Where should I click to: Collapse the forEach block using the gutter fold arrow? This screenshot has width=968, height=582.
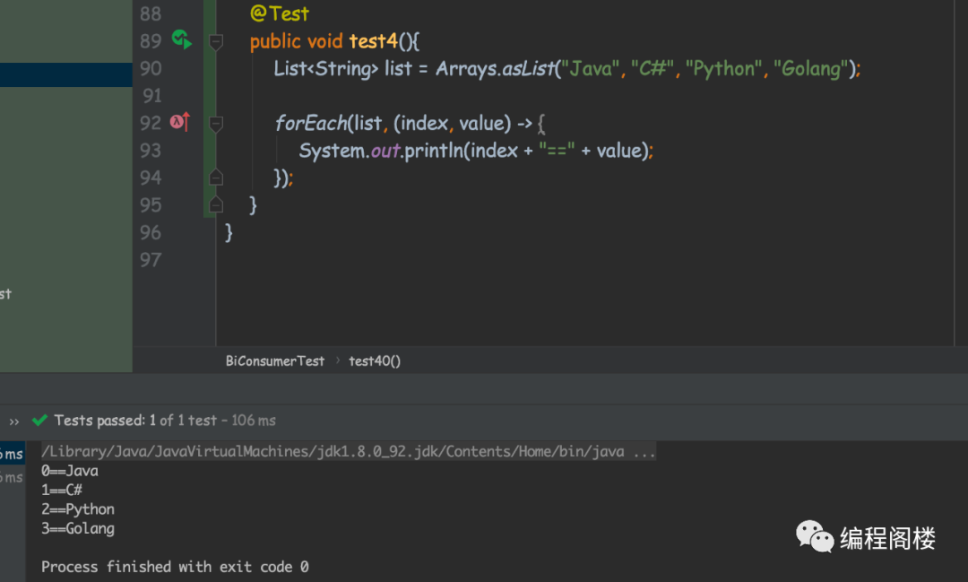point(214,122)
